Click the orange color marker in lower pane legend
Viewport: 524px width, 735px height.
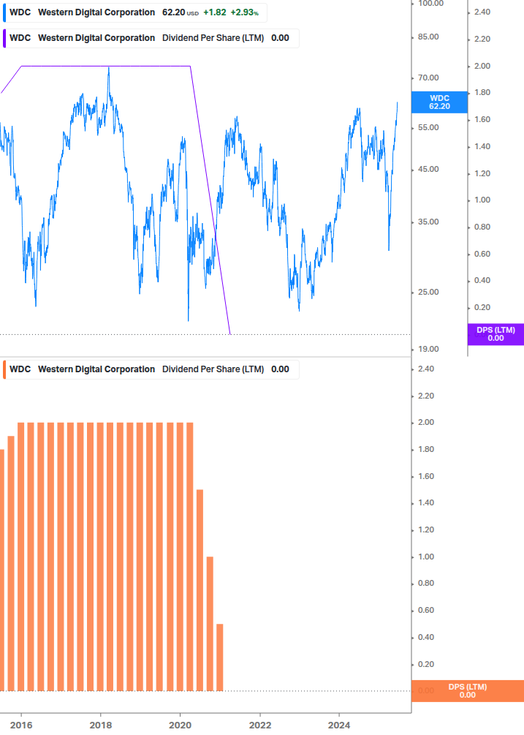tap(4, 369)
